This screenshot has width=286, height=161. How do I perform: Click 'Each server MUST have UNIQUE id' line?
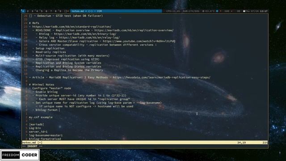(x=83, y=99)
